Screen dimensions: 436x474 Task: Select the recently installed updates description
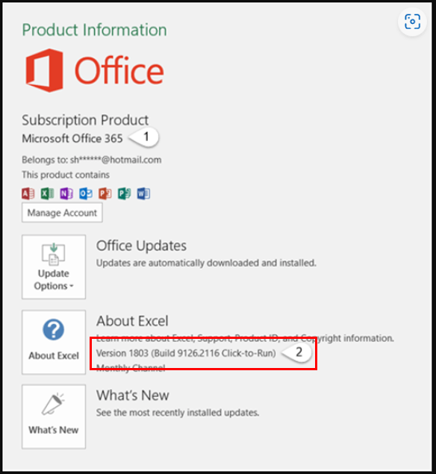point(178,413)
